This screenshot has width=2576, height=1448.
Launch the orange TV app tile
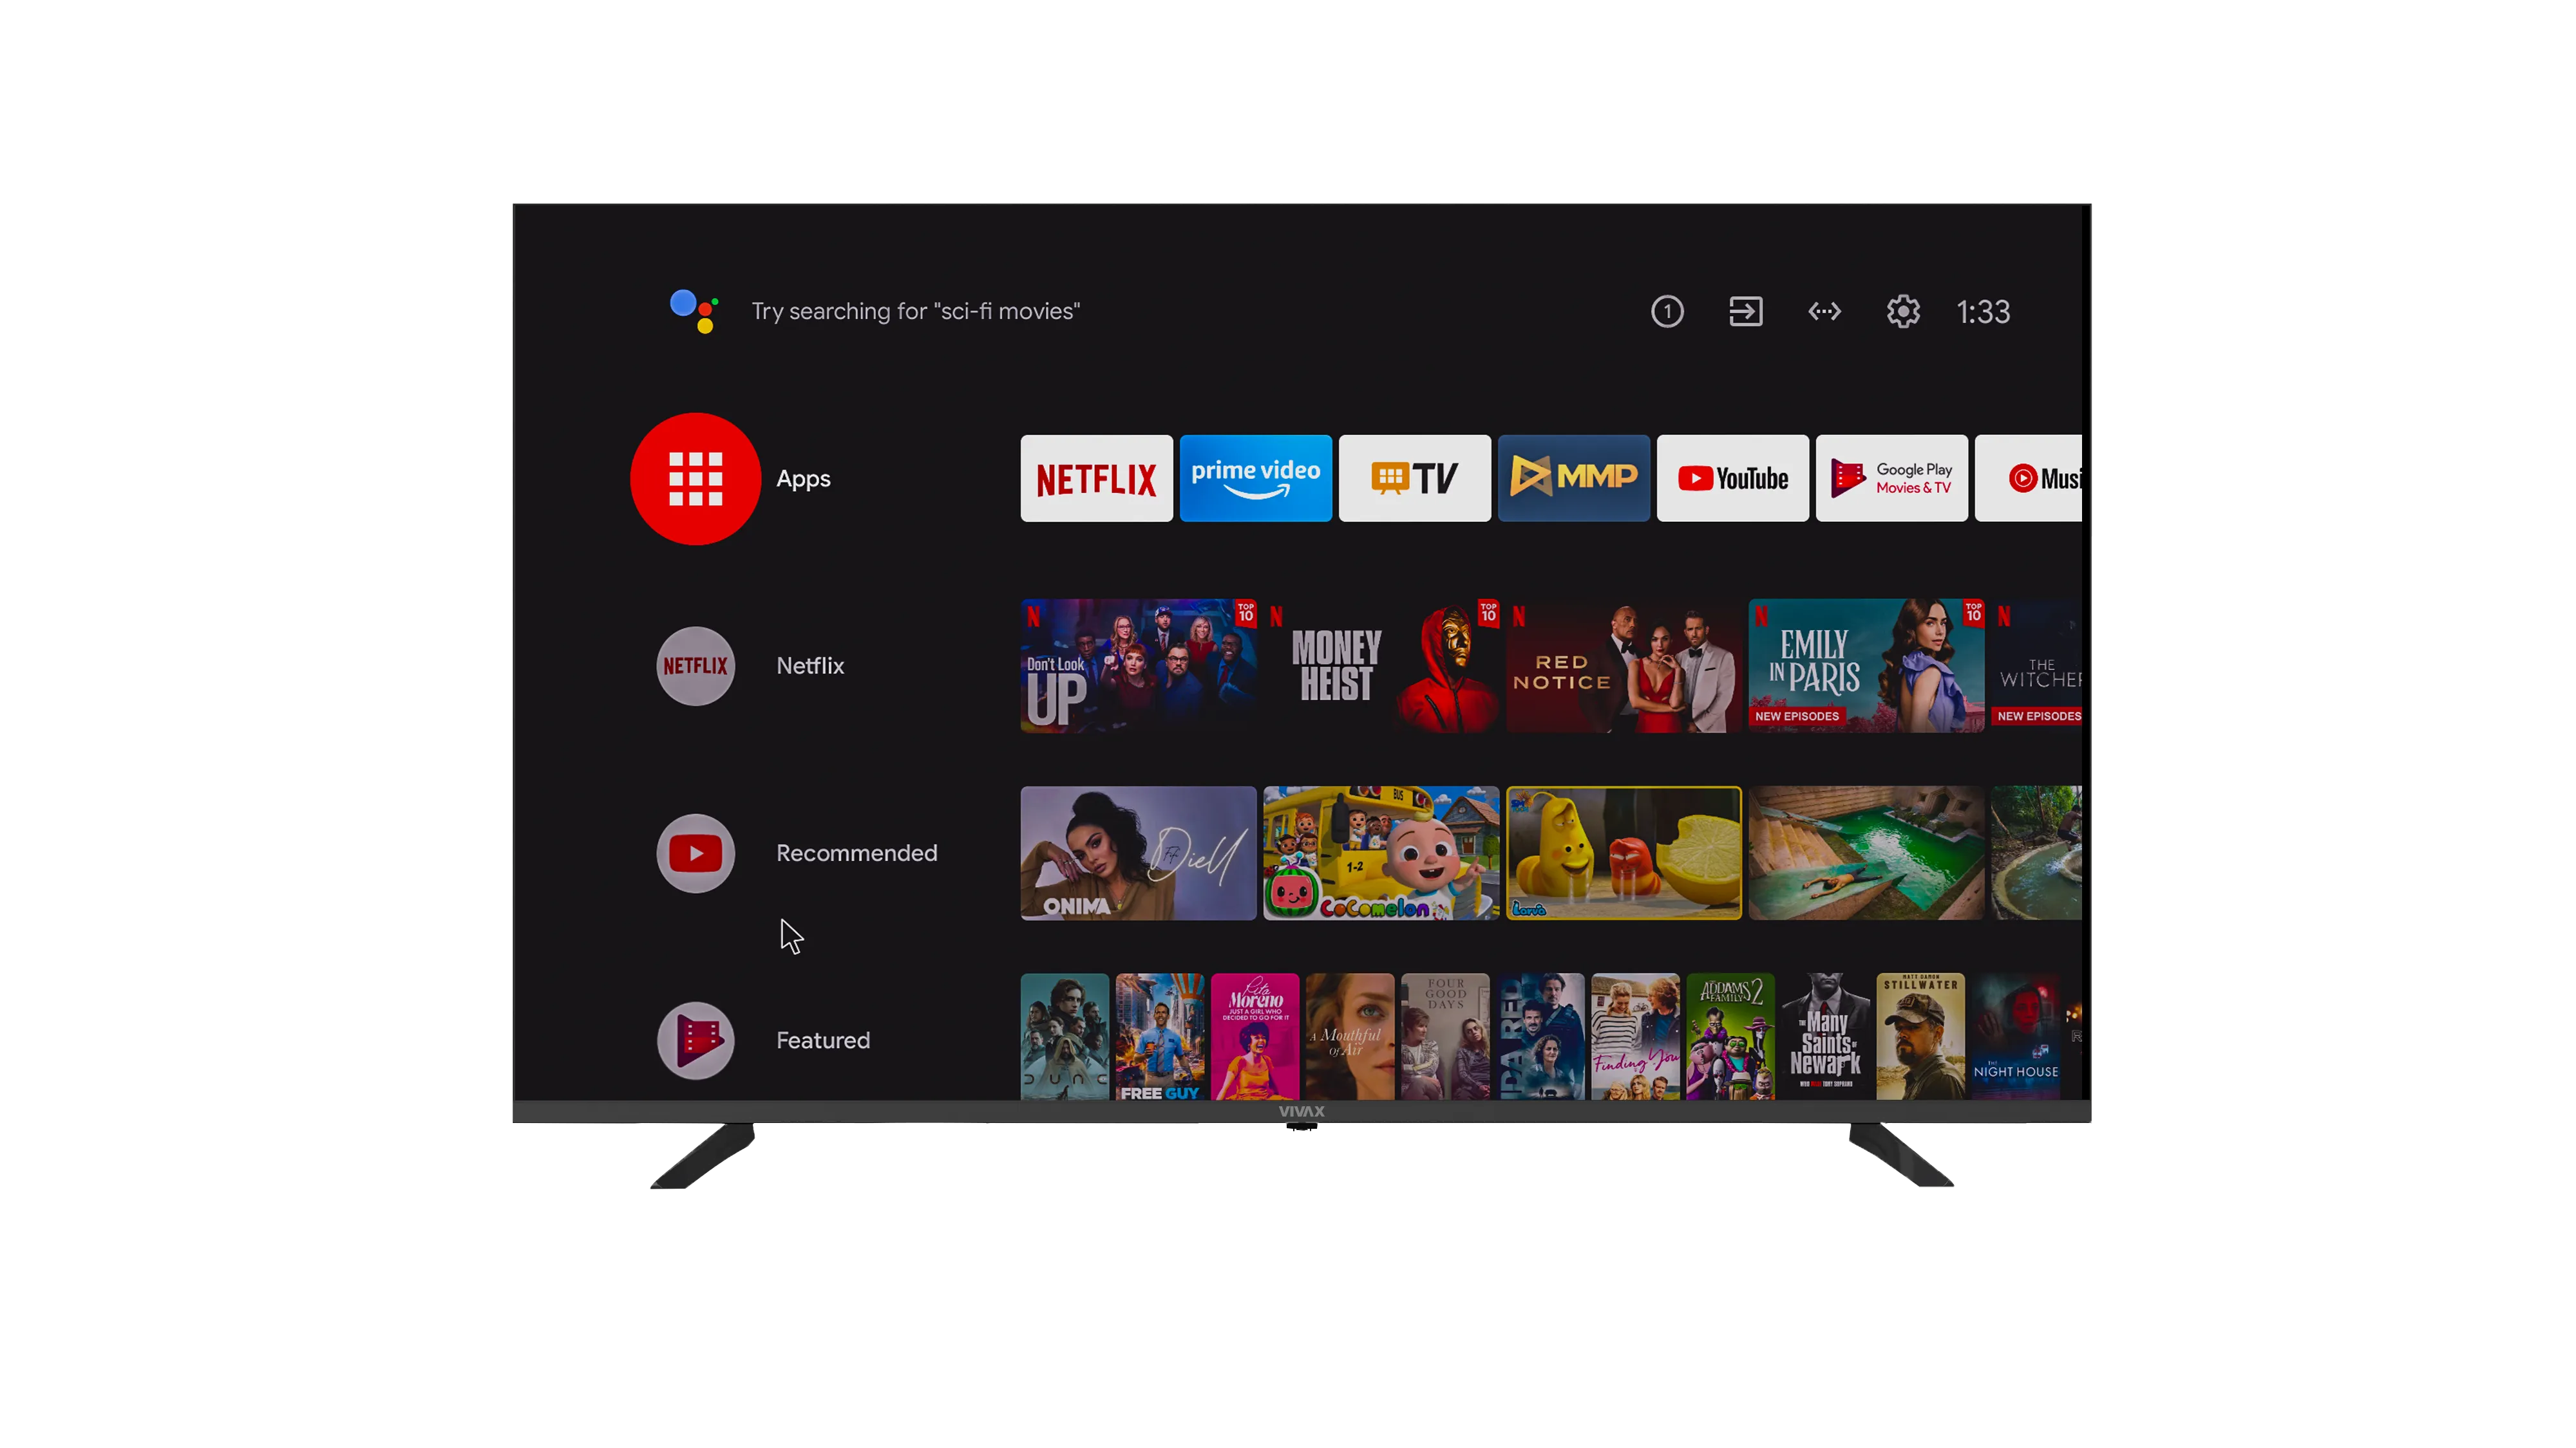[x=1414, y=479]
